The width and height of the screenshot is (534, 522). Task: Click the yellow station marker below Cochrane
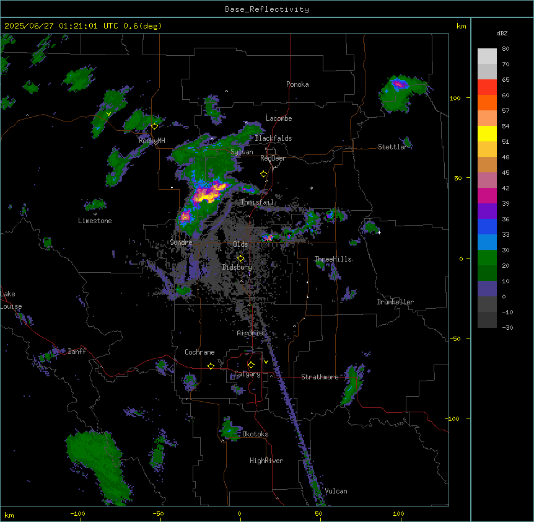pos(211,366)
